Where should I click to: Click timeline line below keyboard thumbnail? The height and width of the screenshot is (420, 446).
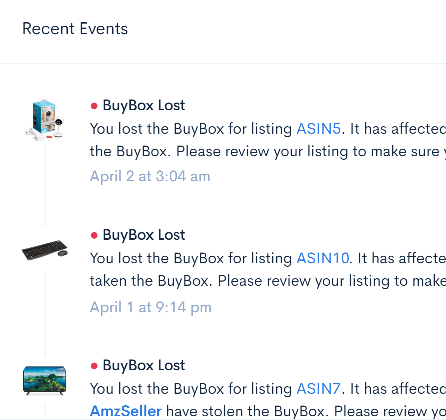click(x=45, y=315)
